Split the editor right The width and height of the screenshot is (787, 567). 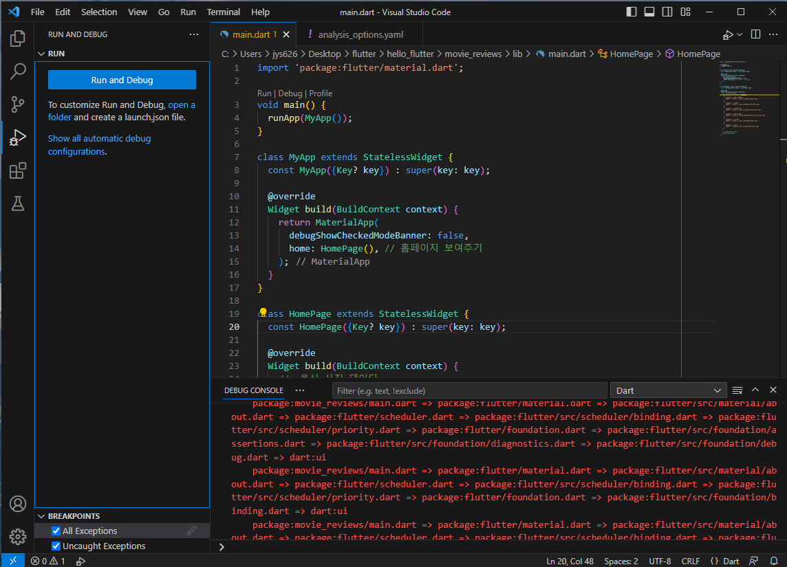tap(755, 34)
